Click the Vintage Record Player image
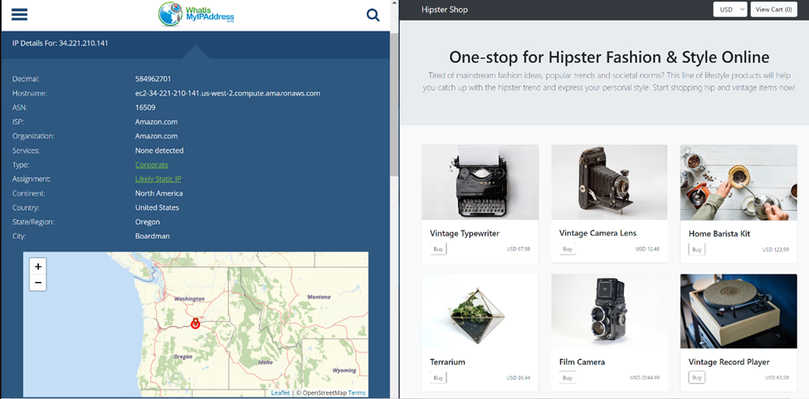 pos(738,311)
